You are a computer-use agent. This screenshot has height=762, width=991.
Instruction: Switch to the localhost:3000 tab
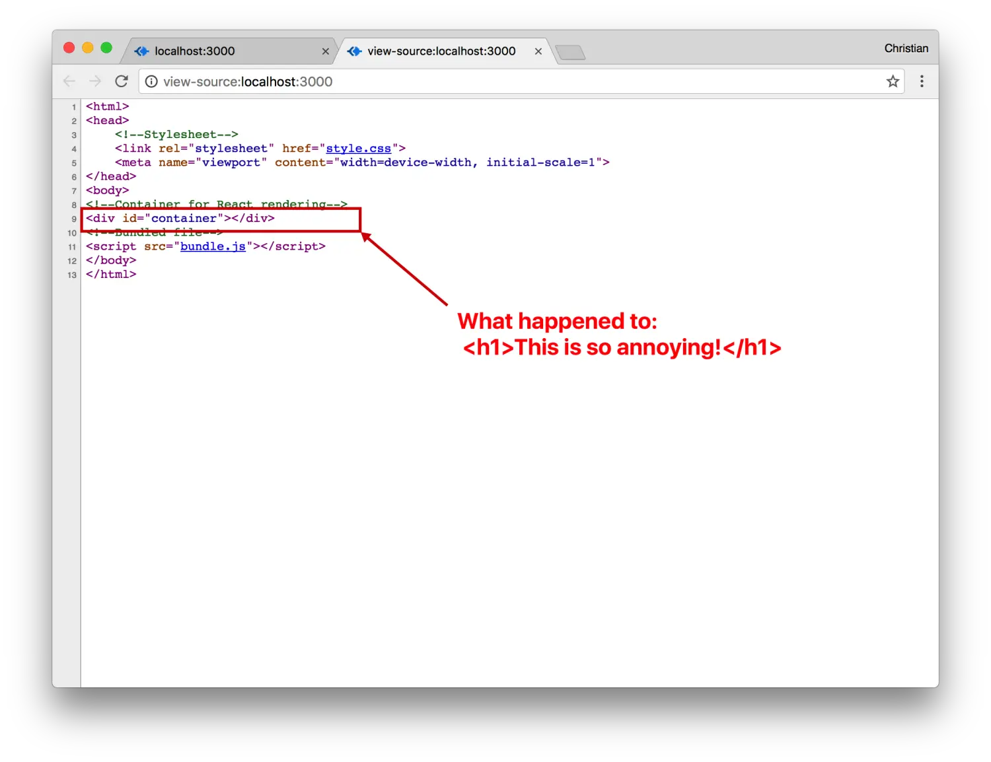[229, 51]
